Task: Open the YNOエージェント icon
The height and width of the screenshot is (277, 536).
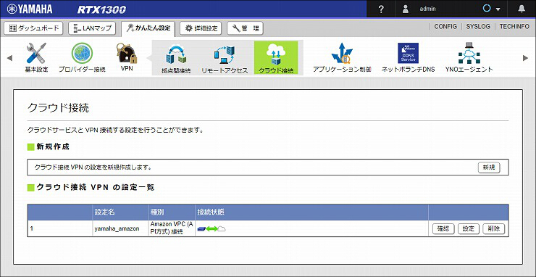Action: point(469,53)
